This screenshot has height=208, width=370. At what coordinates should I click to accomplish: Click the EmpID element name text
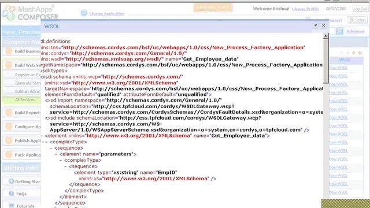[167, 172]
